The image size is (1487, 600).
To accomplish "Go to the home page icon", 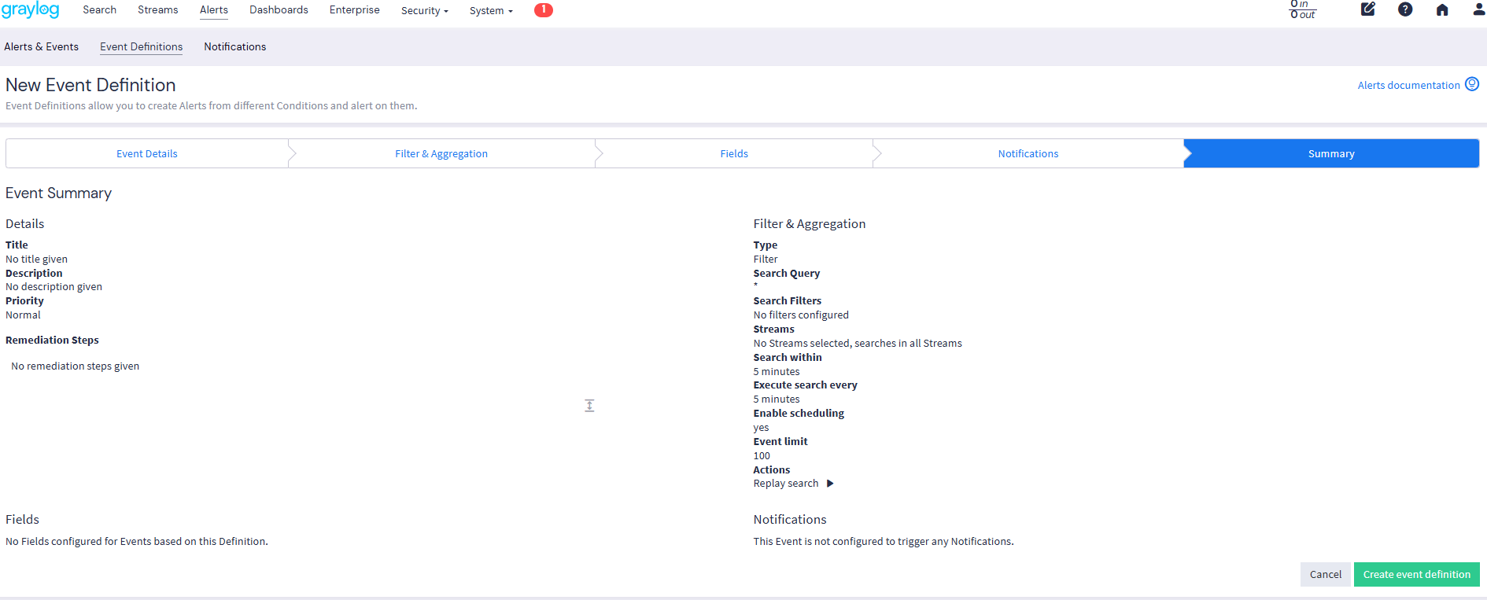I will 1442,10.
